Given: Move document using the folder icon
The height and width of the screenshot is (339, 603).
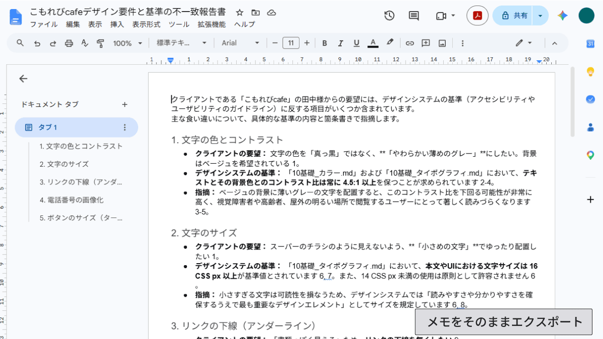Looking at the screenshot, I should (x=256, y=13).
